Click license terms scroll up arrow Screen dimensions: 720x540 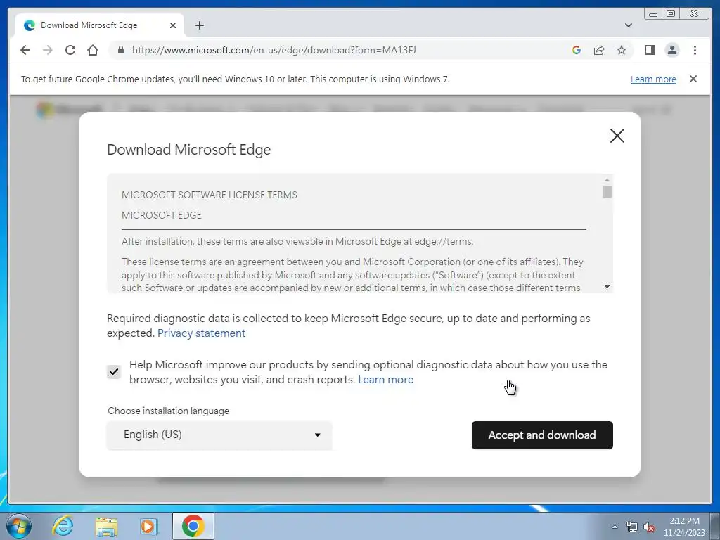(x=607, y=180)
